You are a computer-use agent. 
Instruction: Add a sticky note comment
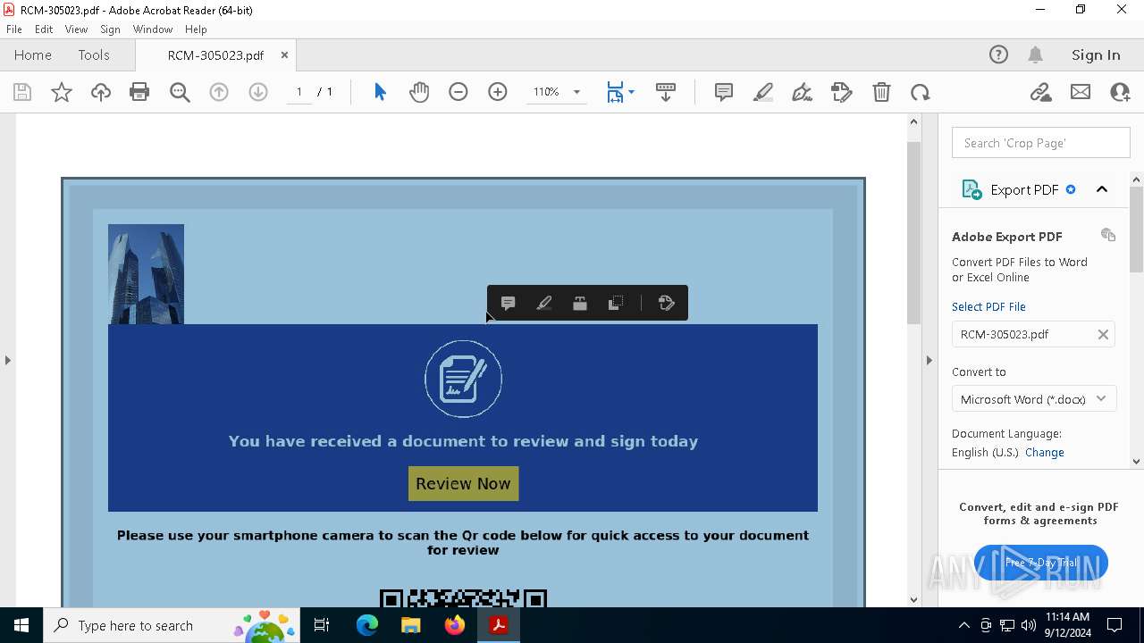[724, 92]
